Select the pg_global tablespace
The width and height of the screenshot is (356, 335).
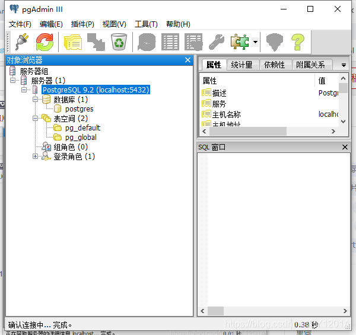(x=81, y=138)
